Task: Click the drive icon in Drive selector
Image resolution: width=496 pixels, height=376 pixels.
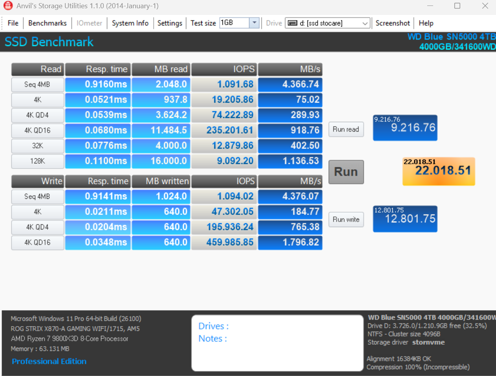Action: click(292, 23)
